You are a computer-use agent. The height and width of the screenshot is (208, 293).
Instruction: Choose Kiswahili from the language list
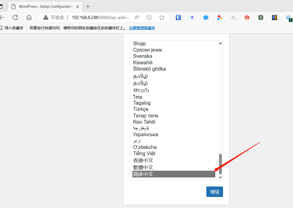click(174, 63)
